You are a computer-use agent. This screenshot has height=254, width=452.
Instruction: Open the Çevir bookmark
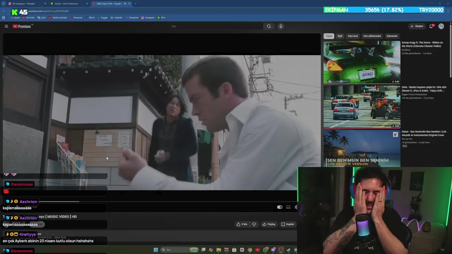point(41,18)
